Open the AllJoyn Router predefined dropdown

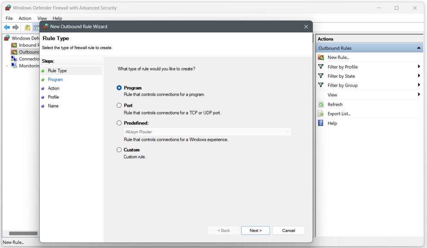pos(288,132)
